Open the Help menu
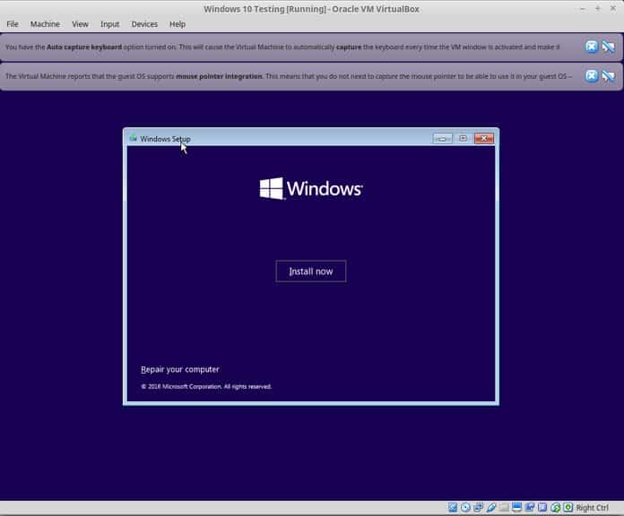 (x=178, y=24)
